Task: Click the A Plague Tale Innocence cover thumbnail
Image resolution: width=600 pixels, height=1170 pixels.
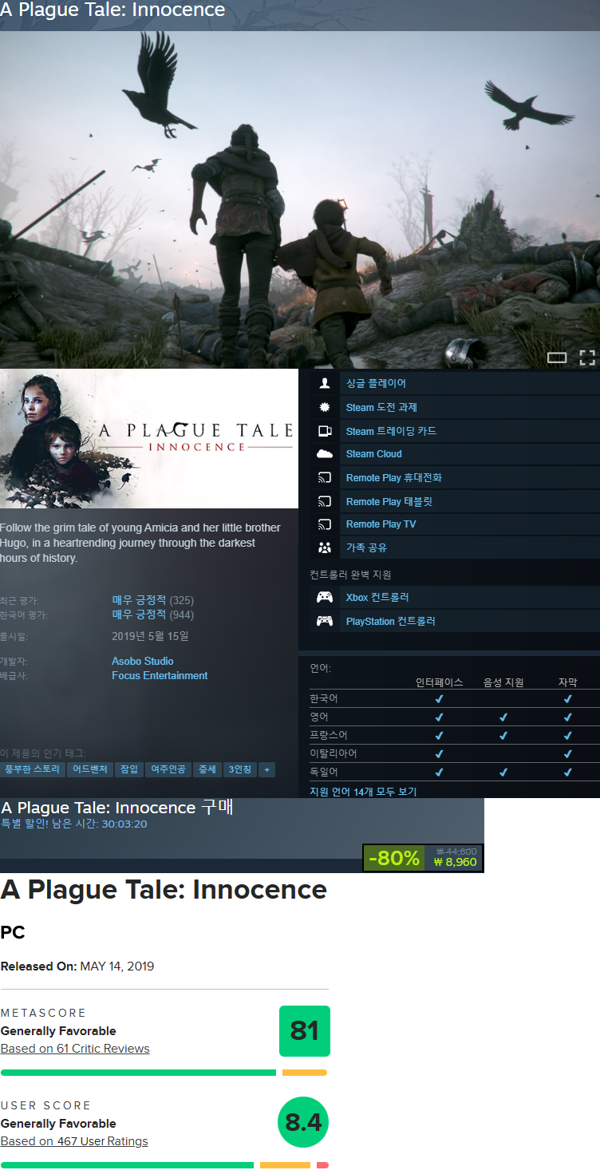Action: click(149, 438)
